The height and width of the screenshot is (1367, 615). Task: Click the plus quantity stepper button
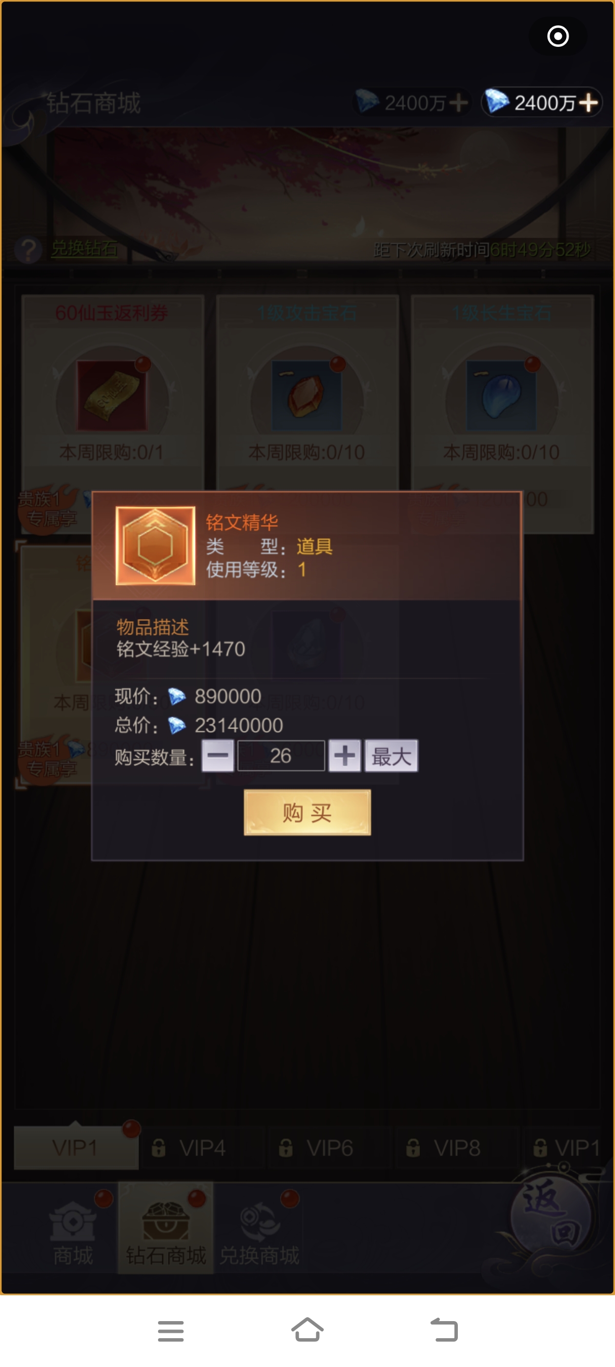tap(345, 755)
